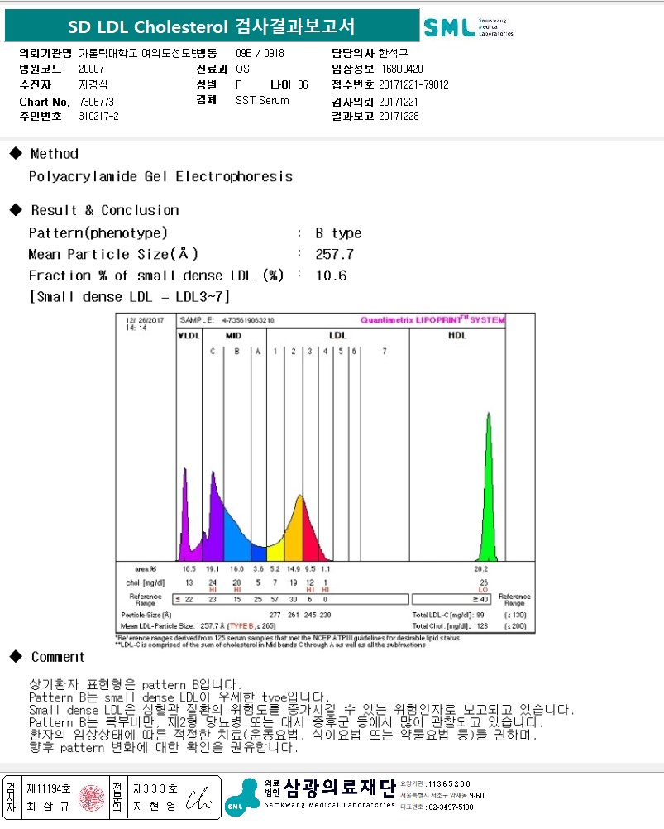Click the 'area %' row label
Viewport: 664px width, 829px height.
tap(146, 569)
